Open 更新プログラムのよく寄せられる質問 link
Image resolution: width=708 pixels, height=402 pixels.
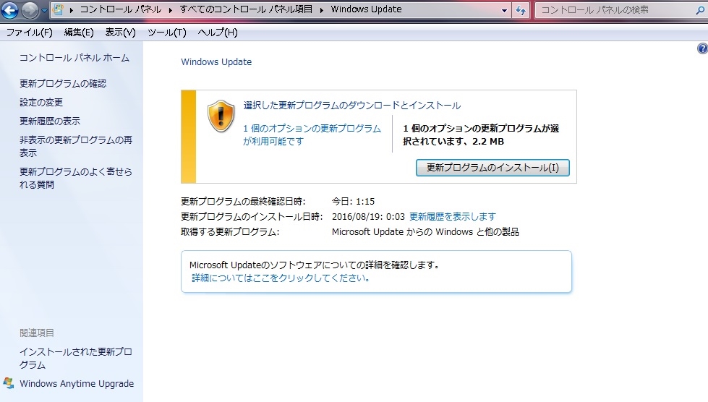pyautogui.click(x=75, y=178)
